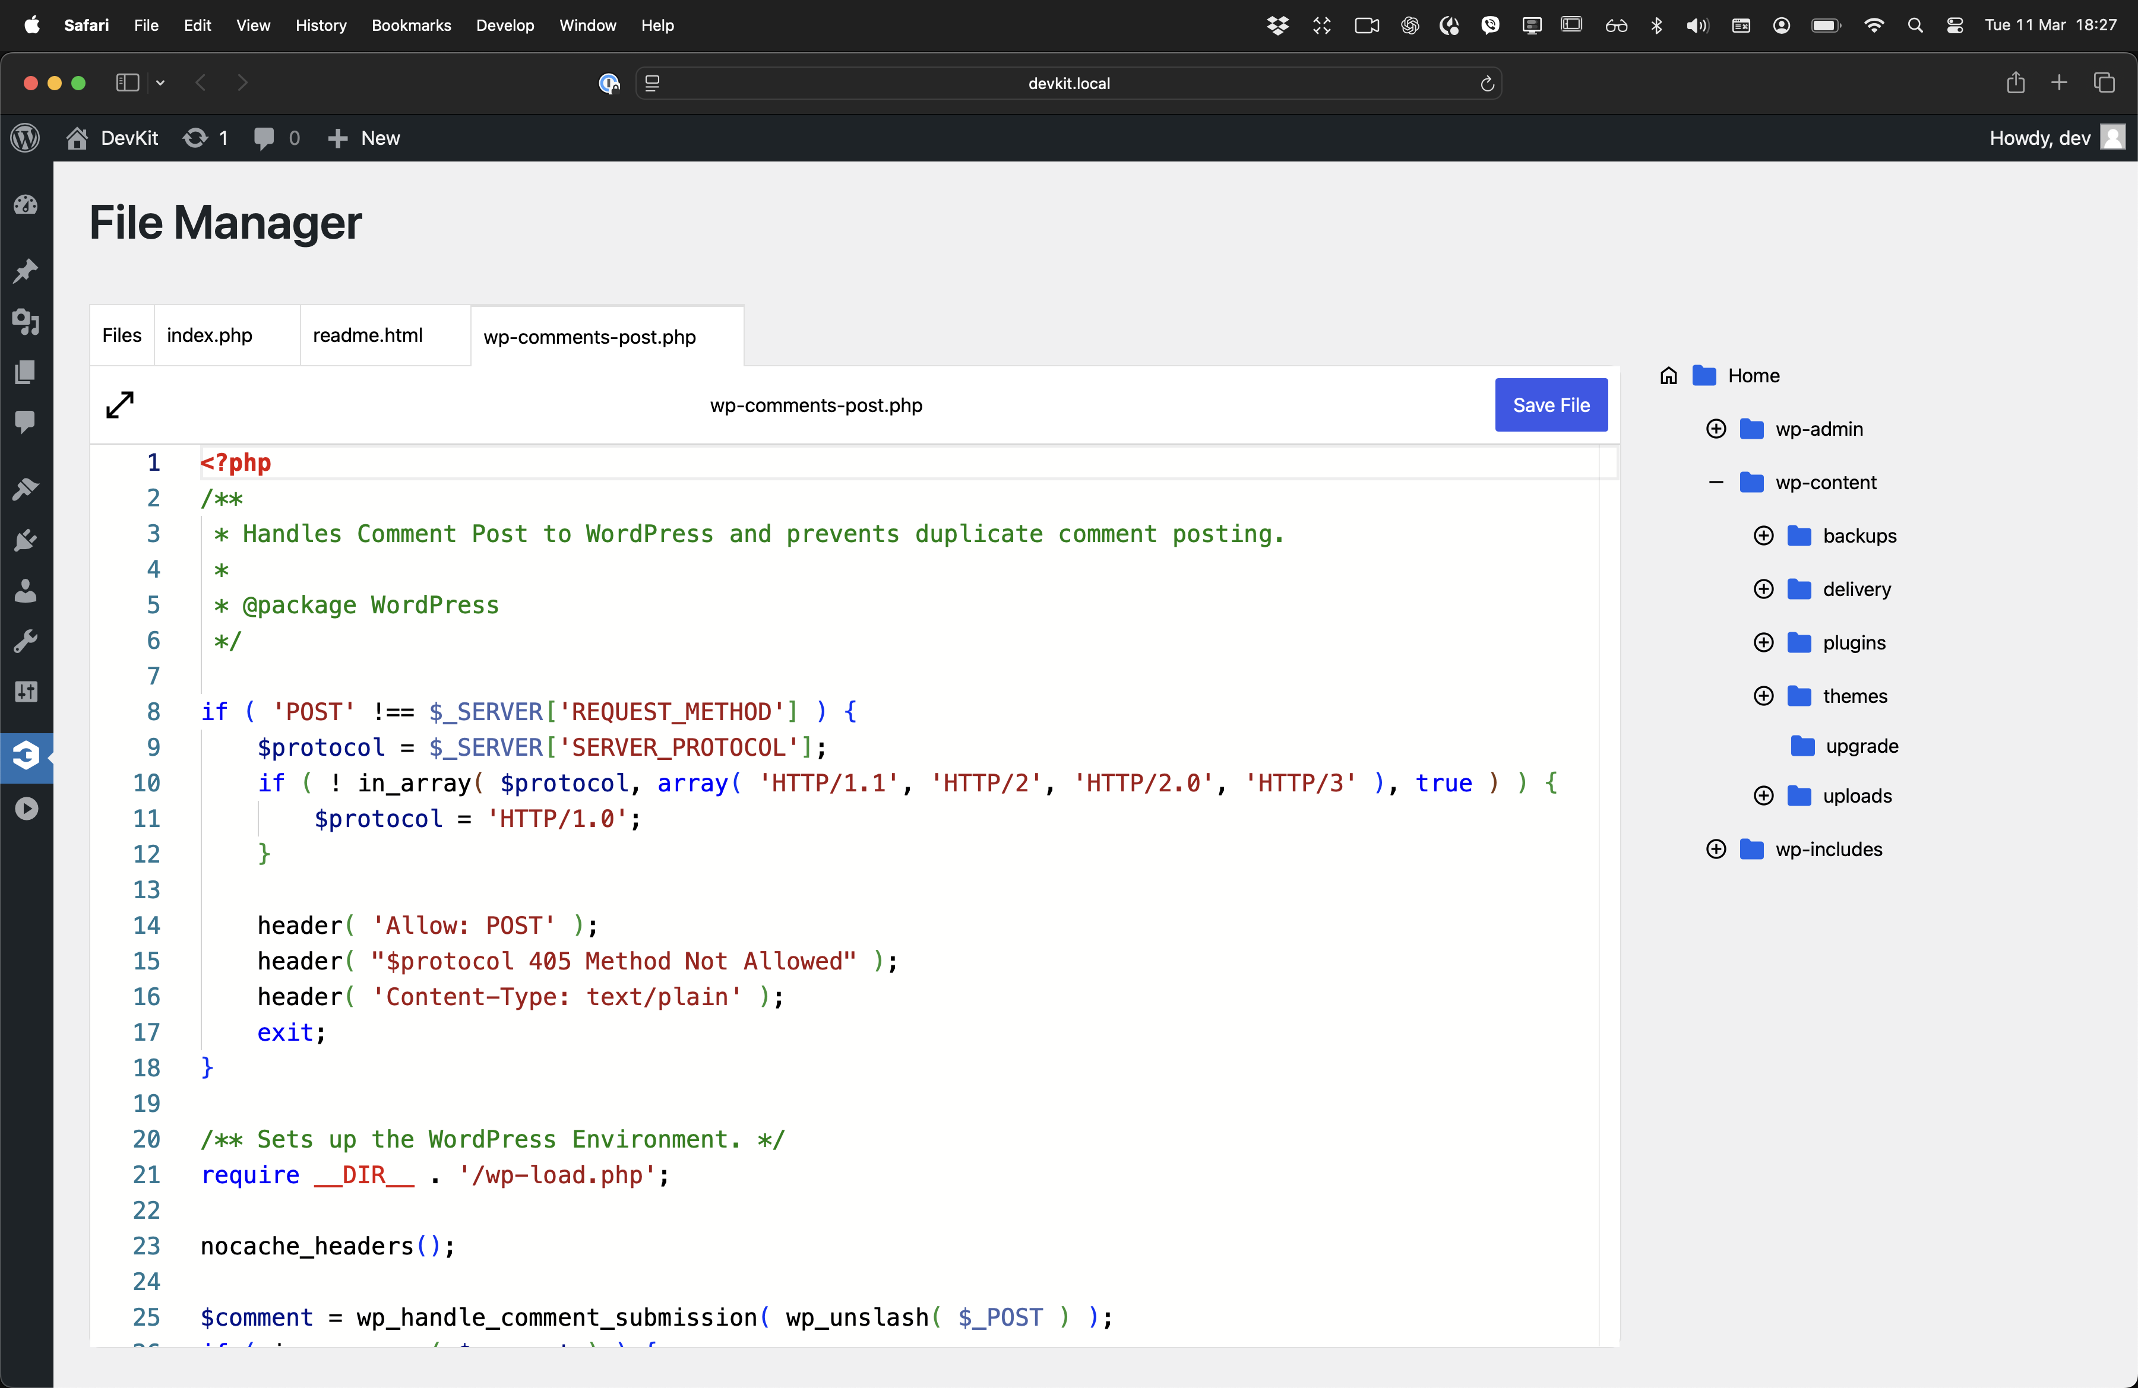Click the Home icon in the file tree
The height and width of the screenshot is (1388, 2138).
(1668, 375)
